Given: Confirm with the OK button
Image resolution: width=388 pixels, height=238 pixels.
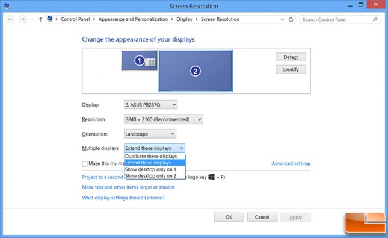Looking at the screenshot, I should pos(229,217).
